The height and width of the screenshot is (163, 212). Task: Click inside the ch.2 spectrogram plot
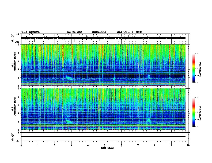[x=103, y=109]
